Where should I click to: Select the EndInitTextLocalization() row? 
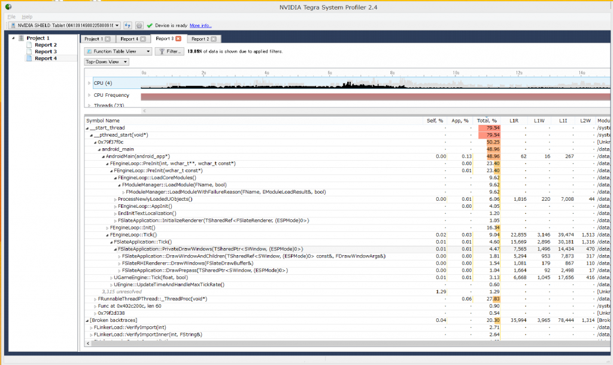(347, 213)
